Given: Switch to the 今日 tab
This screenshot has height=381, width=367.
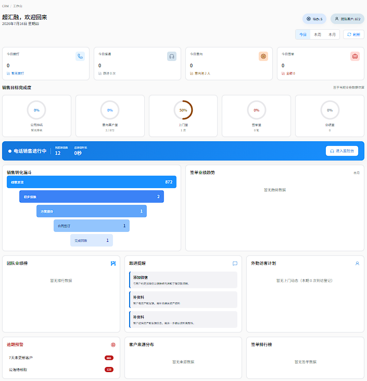Looking at the screenshot, I should [x=302, y=34].
